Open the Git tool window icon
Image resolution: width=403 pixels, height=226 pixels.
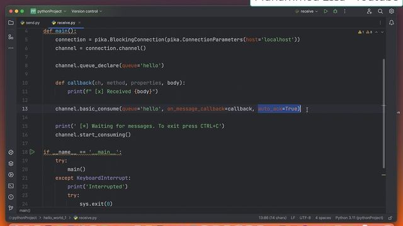click(11, 208)
